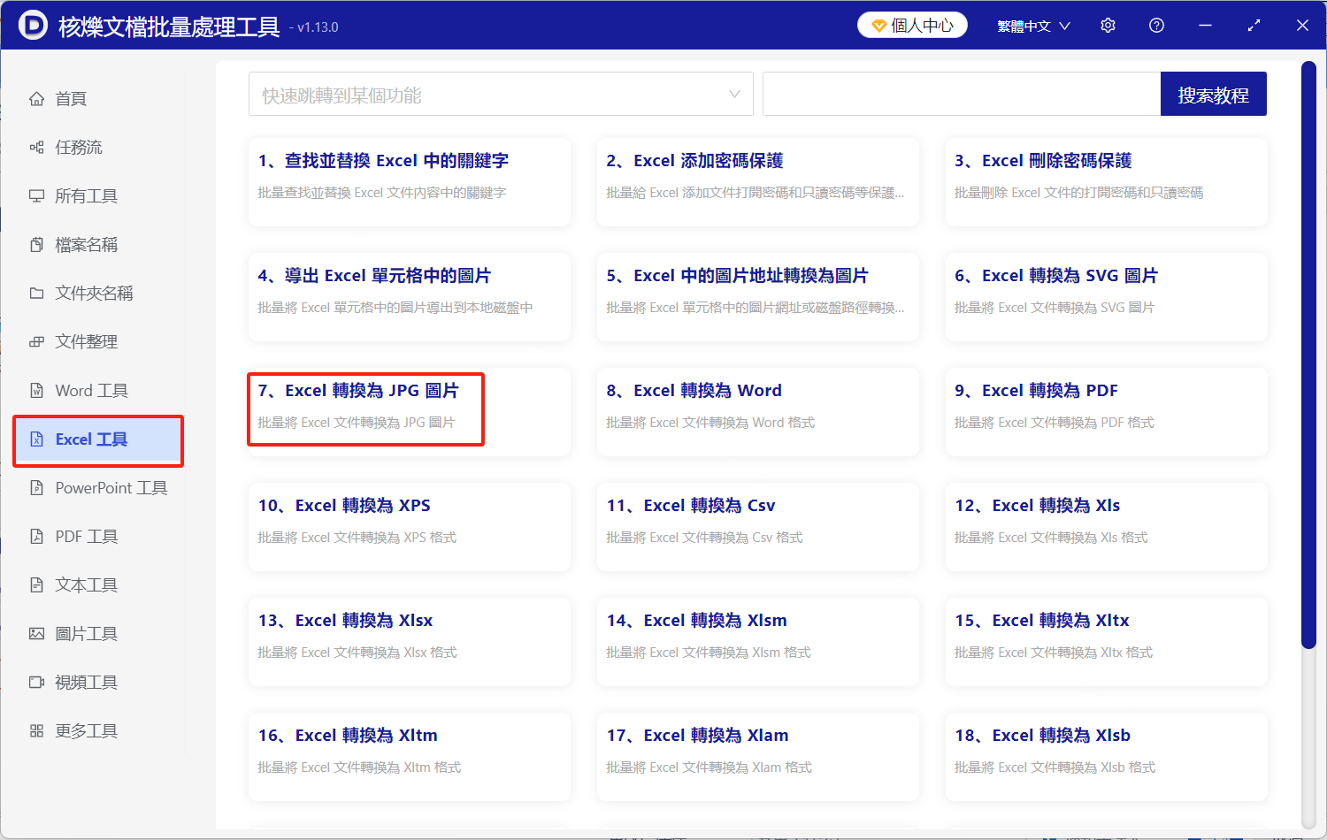Open 個人中心 button
The image size is (1327, 840).
912,26
